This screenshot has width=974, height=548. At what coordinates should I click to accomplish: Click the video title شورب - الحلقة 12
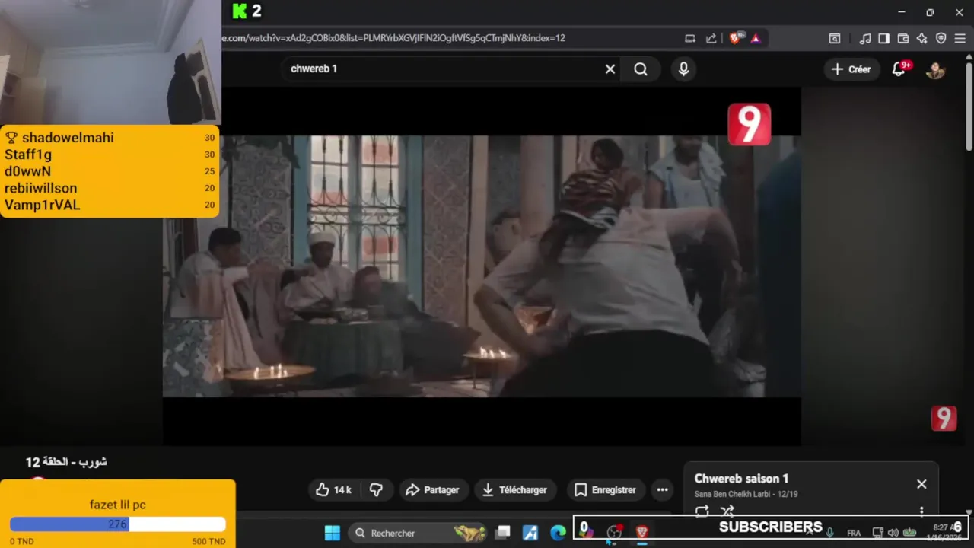(66, 462)
